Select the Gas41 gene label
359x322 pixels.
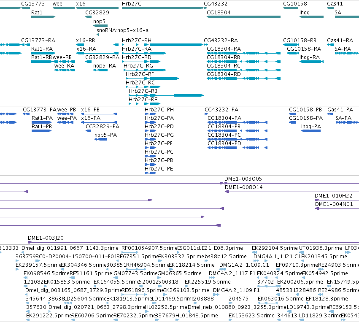click(x=335, y=4)
